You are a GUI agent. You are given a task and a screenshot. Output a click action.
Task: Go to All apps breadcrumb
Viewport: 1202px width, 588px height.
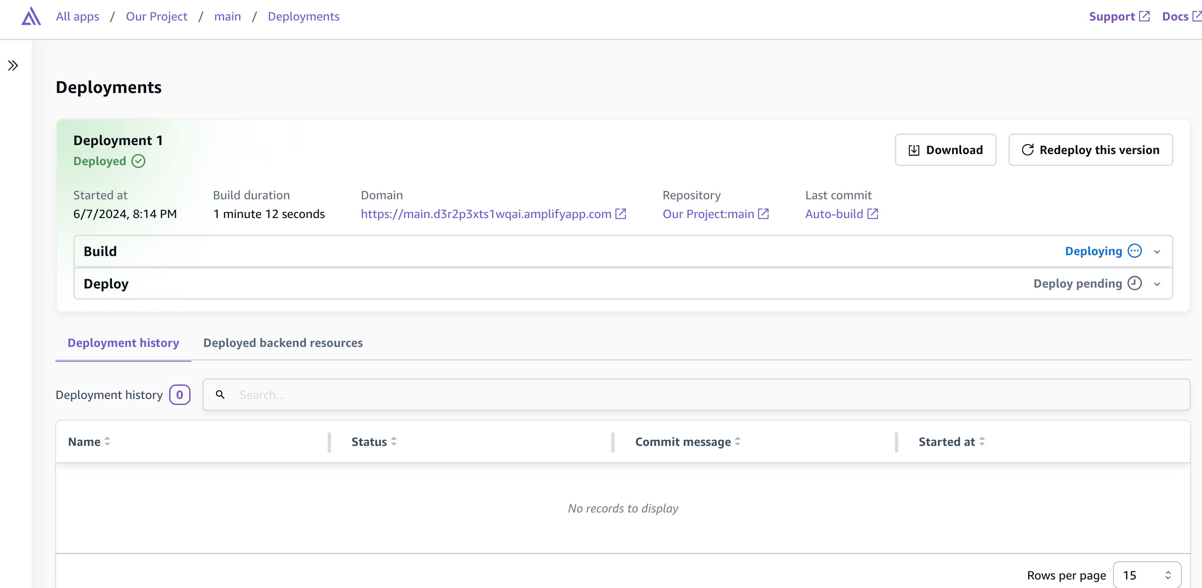[x=77, y=16]
